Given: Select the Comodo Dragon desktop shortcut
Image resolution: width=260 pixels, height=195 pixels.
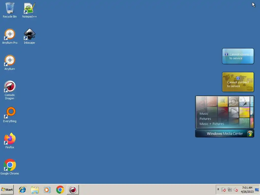Looking at the screenshot, I should (x=10, y=90).
